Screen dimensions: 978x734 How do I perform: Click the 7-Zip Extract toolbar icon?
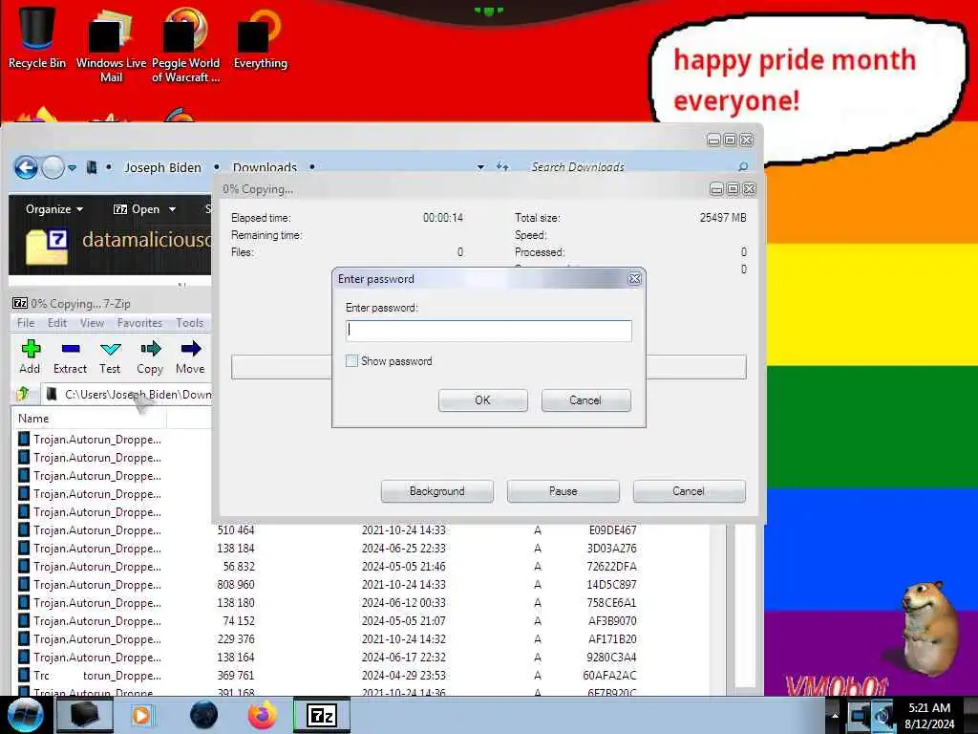point(70,357)
